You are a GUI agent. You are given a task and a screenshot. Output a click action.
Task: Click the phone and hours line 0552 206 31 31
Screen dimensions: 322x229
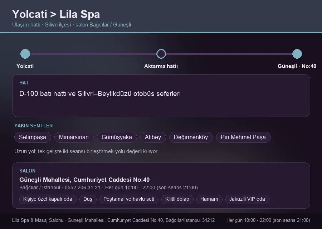108,187
